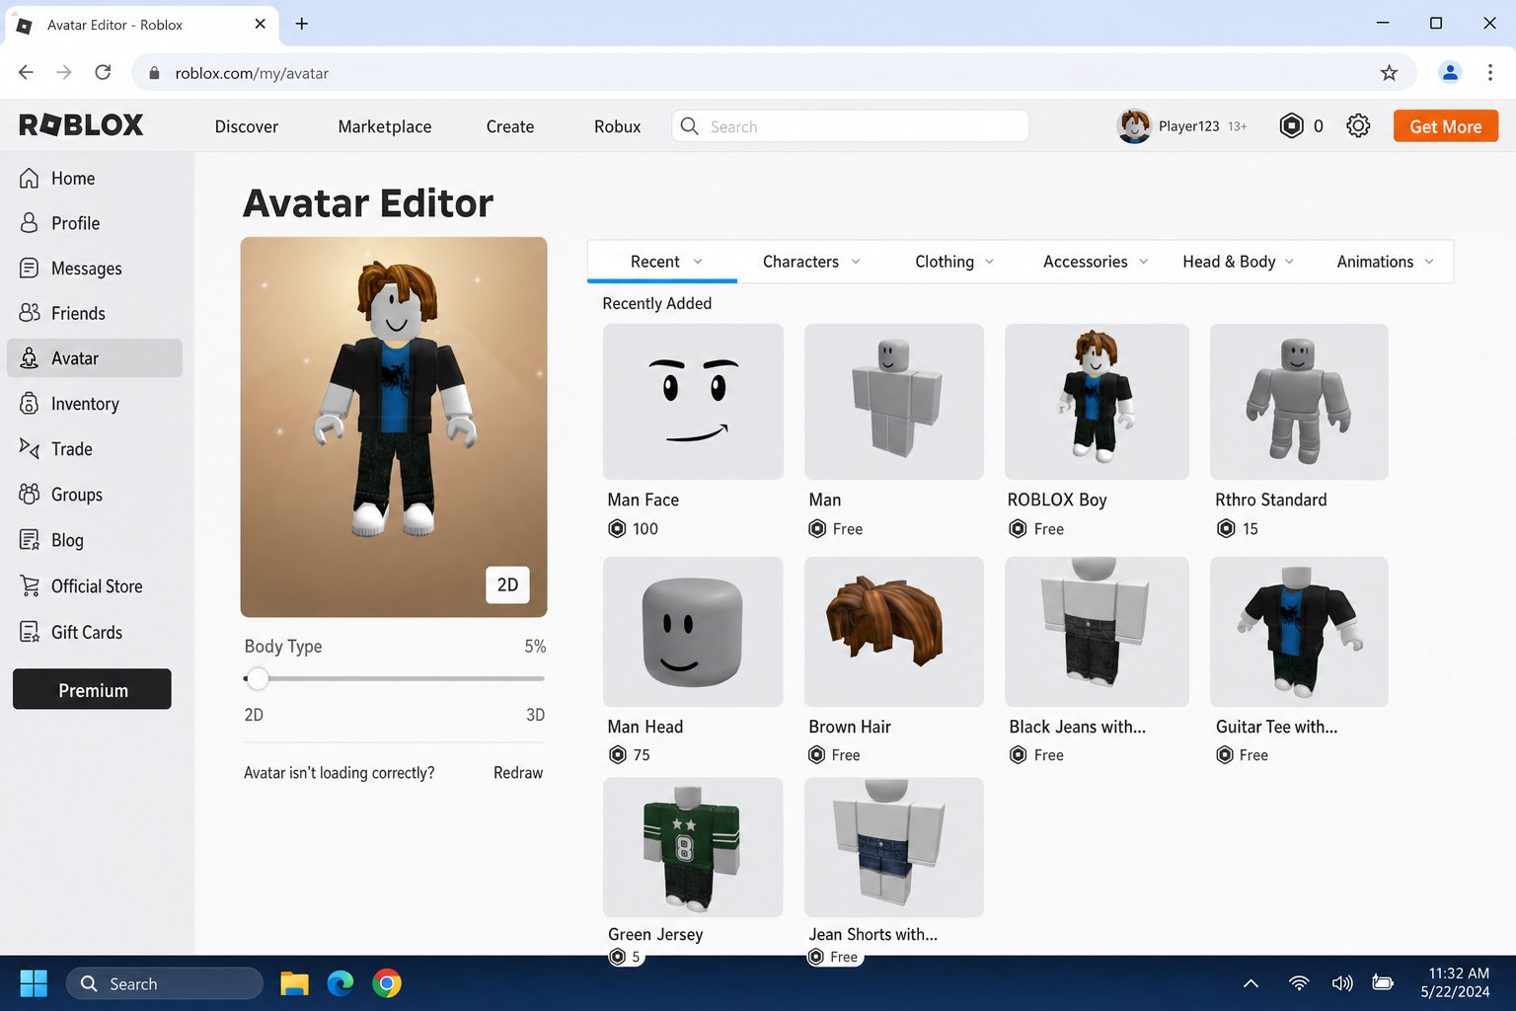Select Avatar in the sidebar
The width and height of the screenshot is (1516, 1011).
coord(95,358)
